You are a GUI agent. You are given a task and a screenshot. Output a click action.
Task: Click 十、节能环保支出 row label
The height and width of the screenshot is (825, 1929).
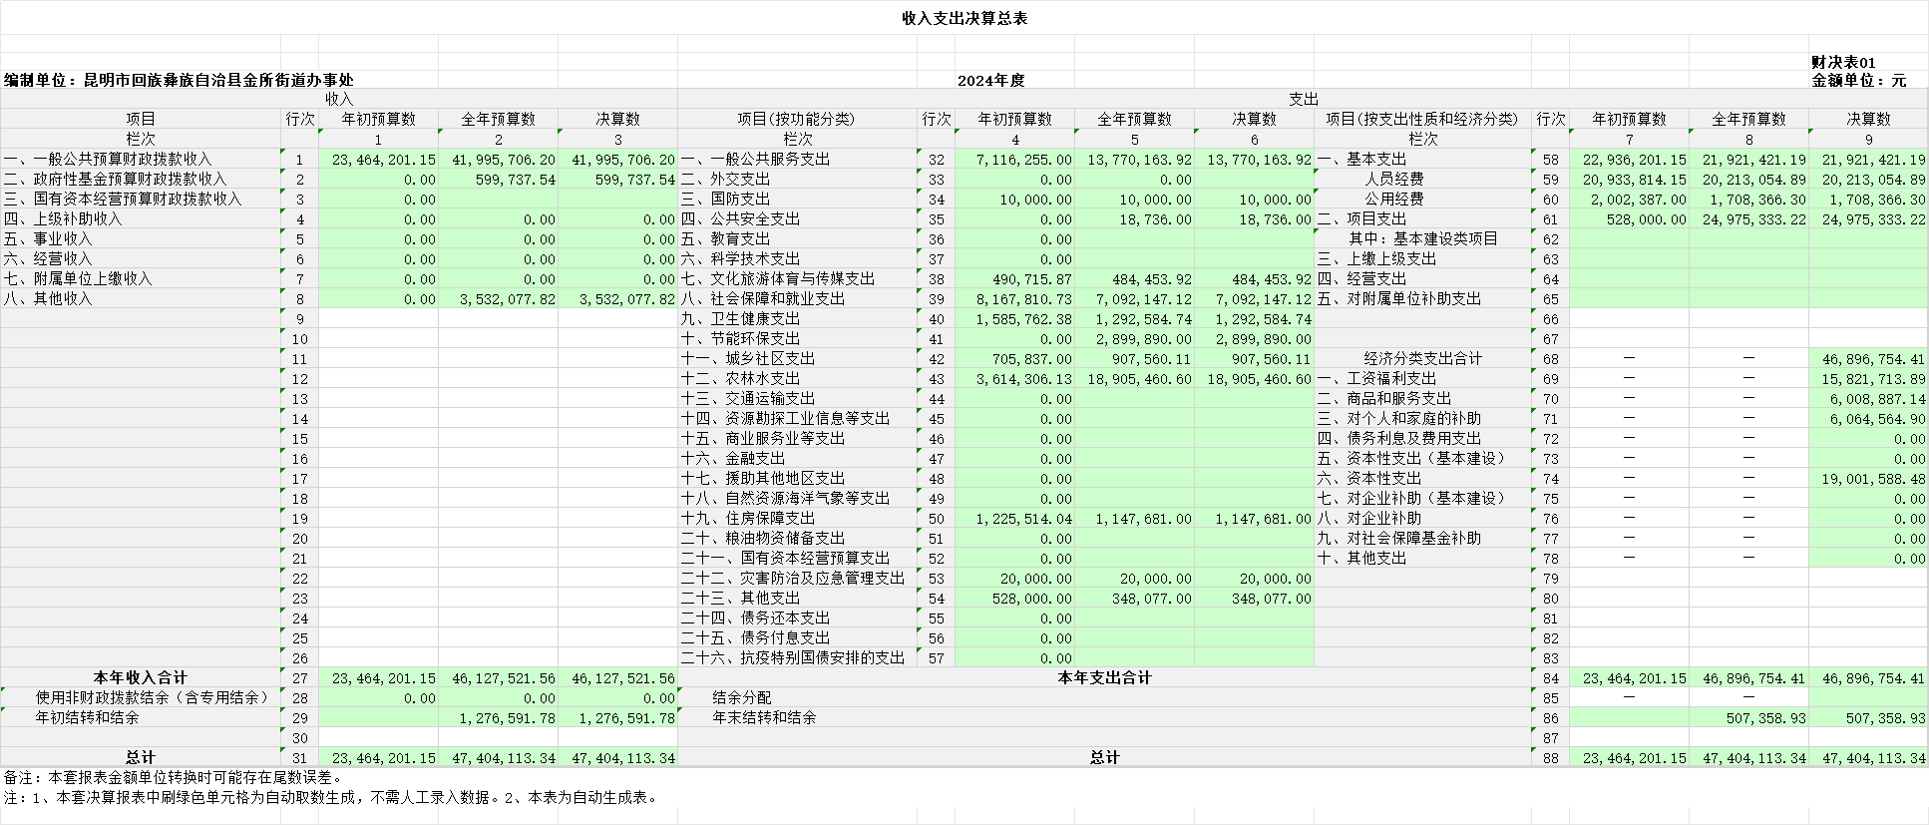pyautogui.click(x=740, y=338)
